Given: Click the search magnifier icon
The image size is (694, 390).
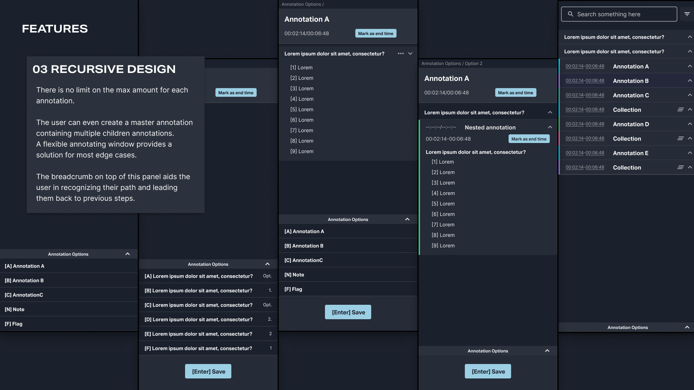Looking at the screenshot, I should pyautogui.click(x=570, y=14).
